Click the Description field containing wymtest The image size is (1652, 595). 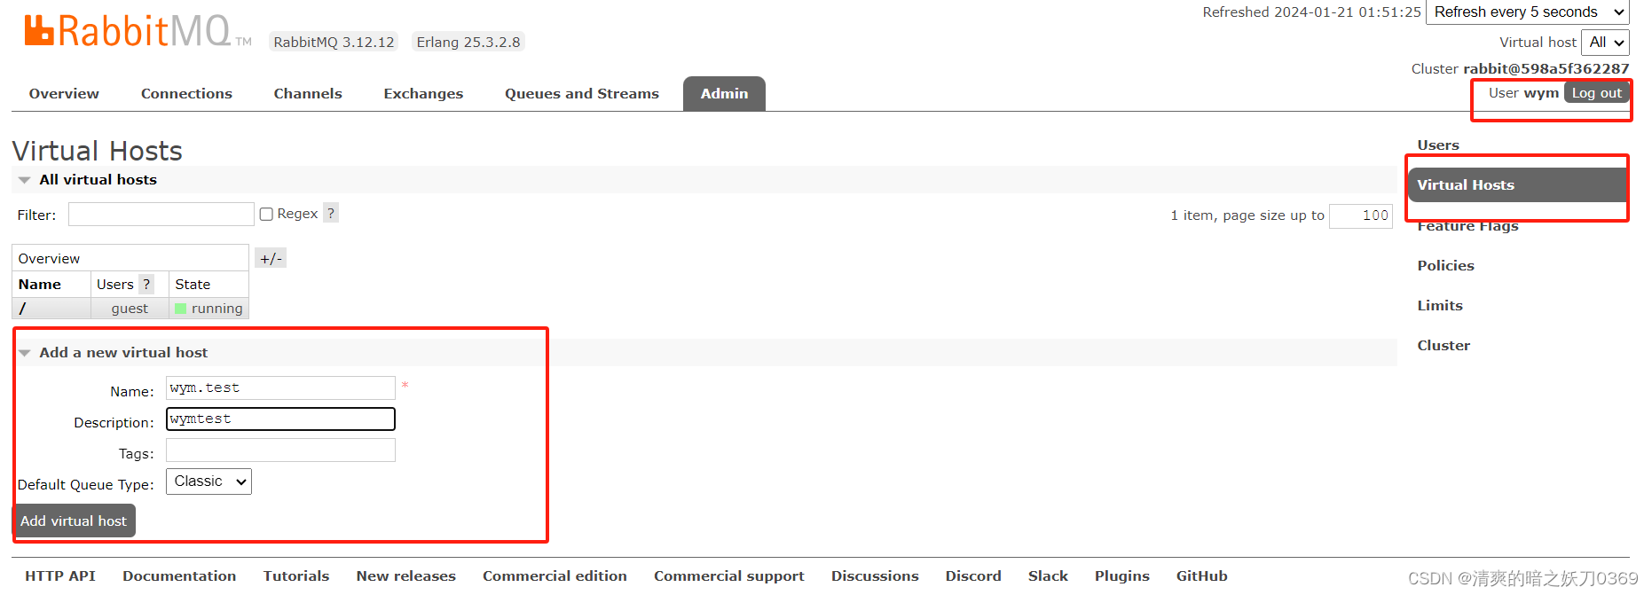pyautogui.click(x=280, y=419)
